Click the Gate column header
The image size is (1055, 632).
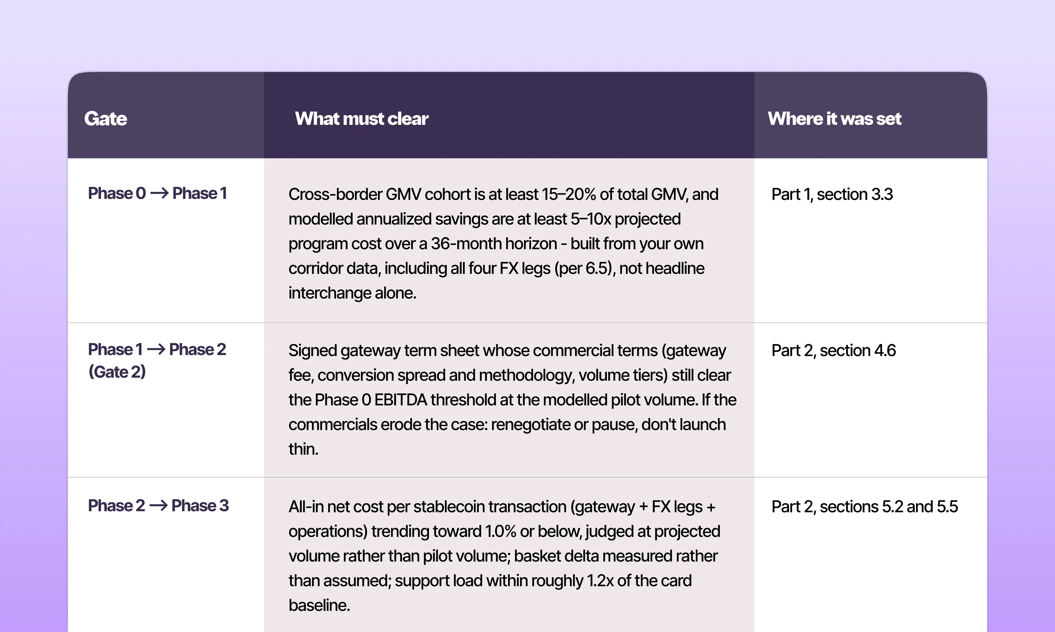(x=105, y=119)
